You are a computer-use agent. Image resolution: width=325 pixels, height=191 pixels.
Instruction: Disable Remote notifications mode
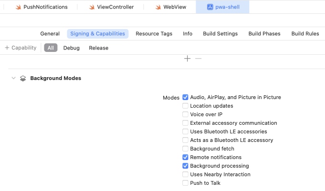click(x=185, y=157)
